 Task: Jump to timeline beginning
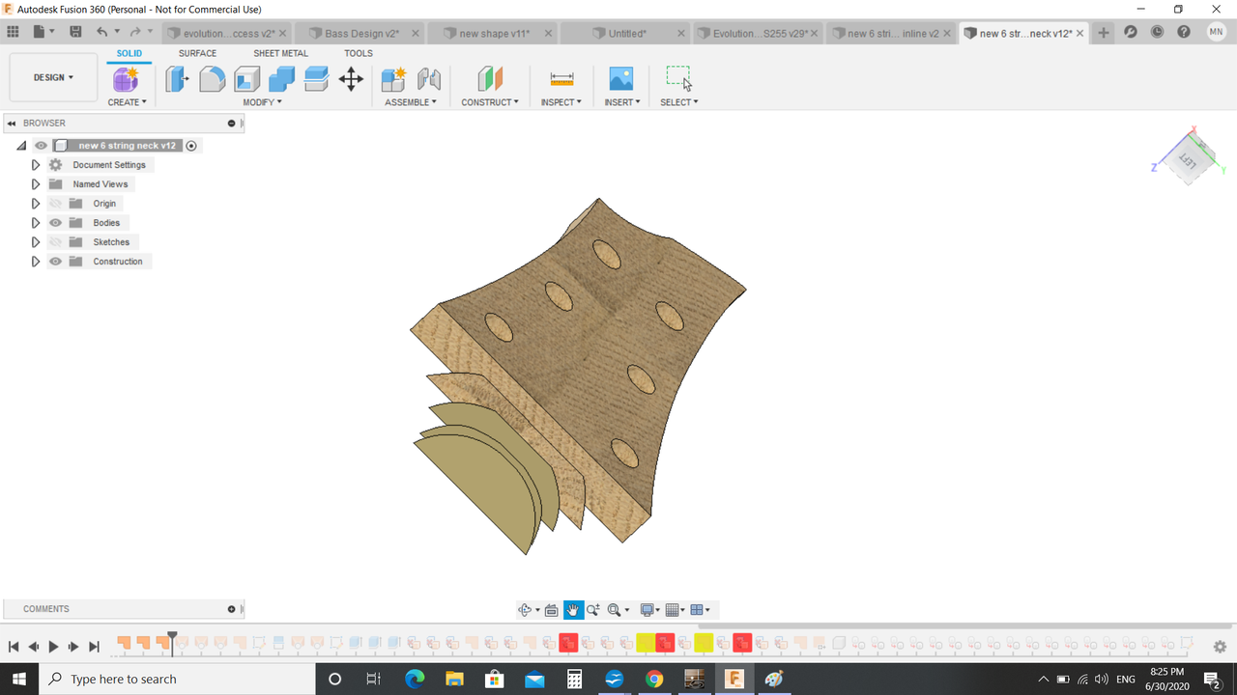coord(14,647)
